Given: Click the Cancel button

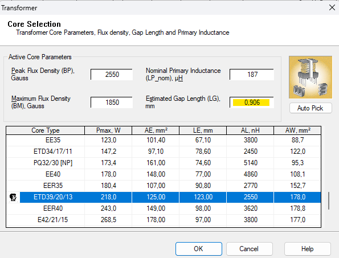Looking at the screenshot, I should [x=249, y=249].
